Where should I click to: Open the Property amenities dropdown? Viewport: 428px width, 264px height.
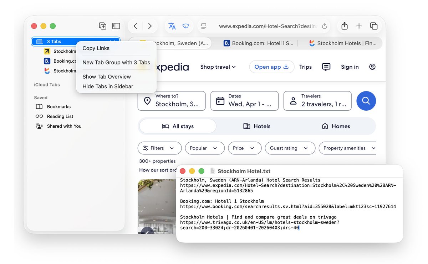coord(348,148)
